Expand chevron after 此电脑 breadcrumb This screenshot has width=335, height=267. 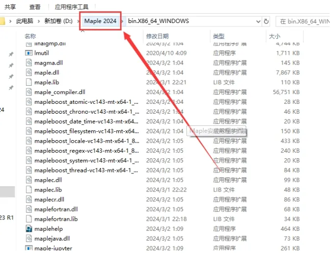click(39, 21)
